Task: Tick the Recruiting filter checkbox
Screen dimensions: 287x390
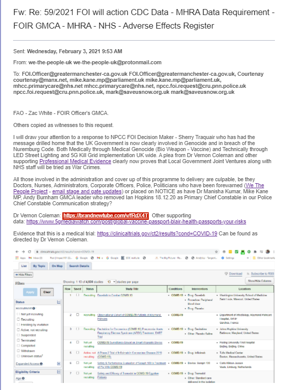Action: (18, 319)
